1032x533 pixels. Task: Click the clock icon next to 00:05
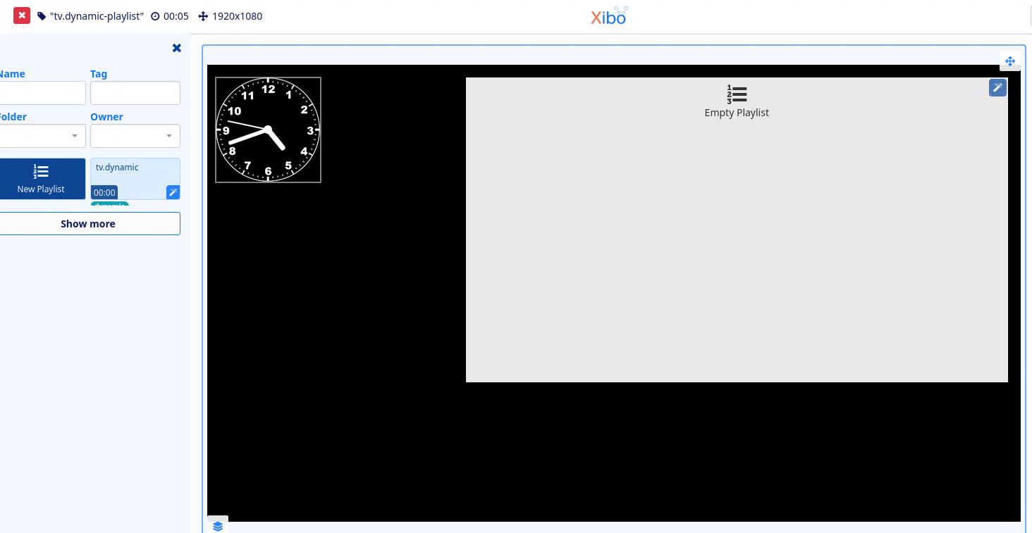point(155,16)
